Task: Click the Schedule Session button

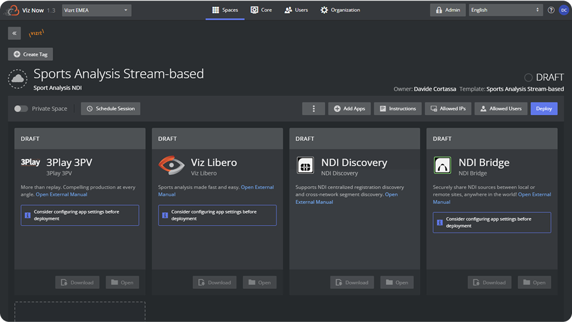Action: pyautogui.click(x=110, y=109)
